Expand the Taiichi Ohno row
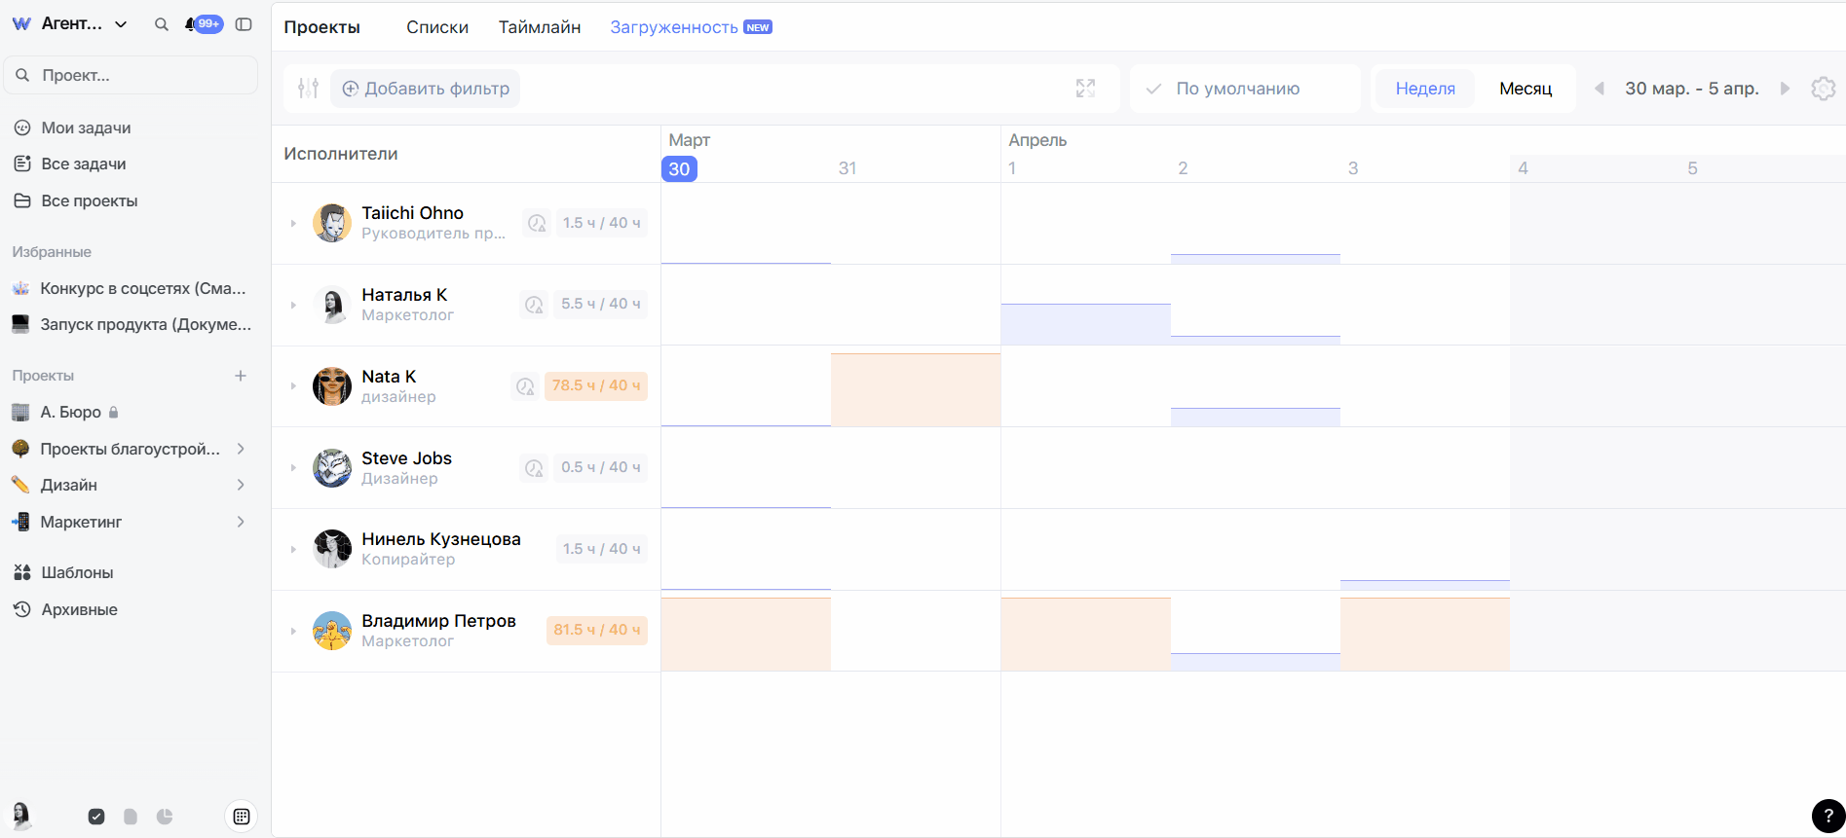Viewport: 1846px width, 838px height. click(293, 224)
